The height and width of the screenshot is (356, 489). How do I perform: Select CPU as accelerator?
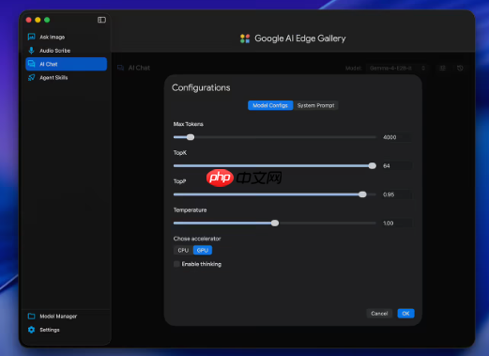(x=183, y=250)
